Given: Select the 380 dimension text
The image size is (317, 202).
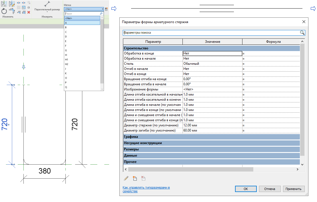Looking at the screenshot, I should (45, 171).
